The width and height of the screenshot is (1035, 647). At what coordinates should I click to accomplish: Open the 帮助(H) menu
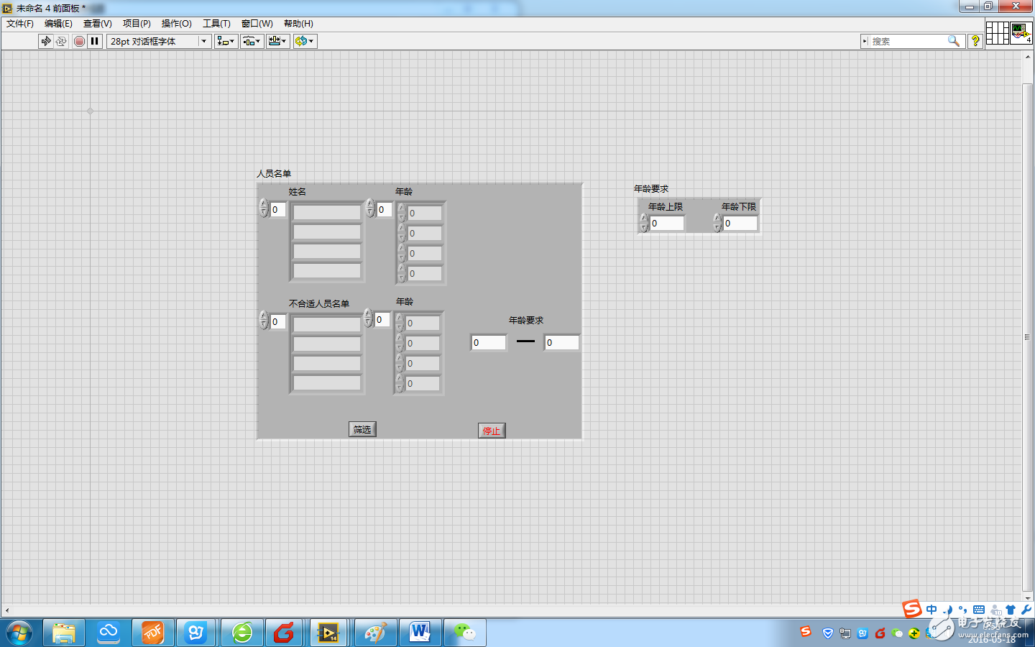(x=298, y=24)
